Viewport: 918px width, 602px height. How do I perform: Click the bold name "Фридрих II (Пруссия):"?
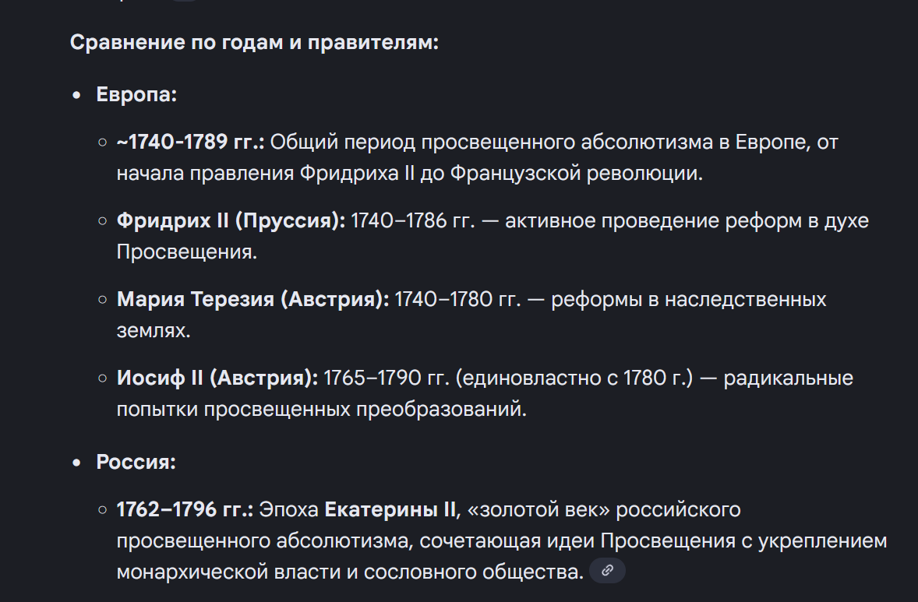231,221
